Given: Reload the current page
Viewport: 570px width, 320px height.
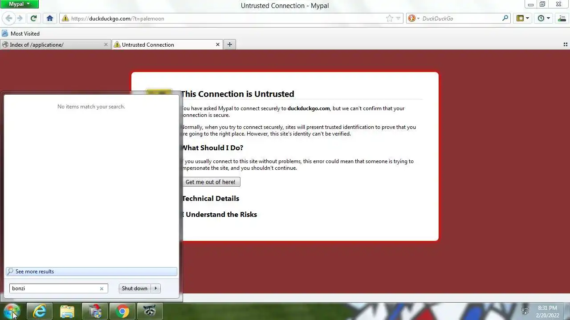Looking at the screenshot, I should click(33, 18).
